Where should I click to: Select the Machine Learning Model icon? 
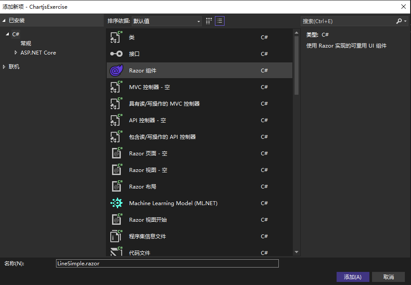point(116,203)
